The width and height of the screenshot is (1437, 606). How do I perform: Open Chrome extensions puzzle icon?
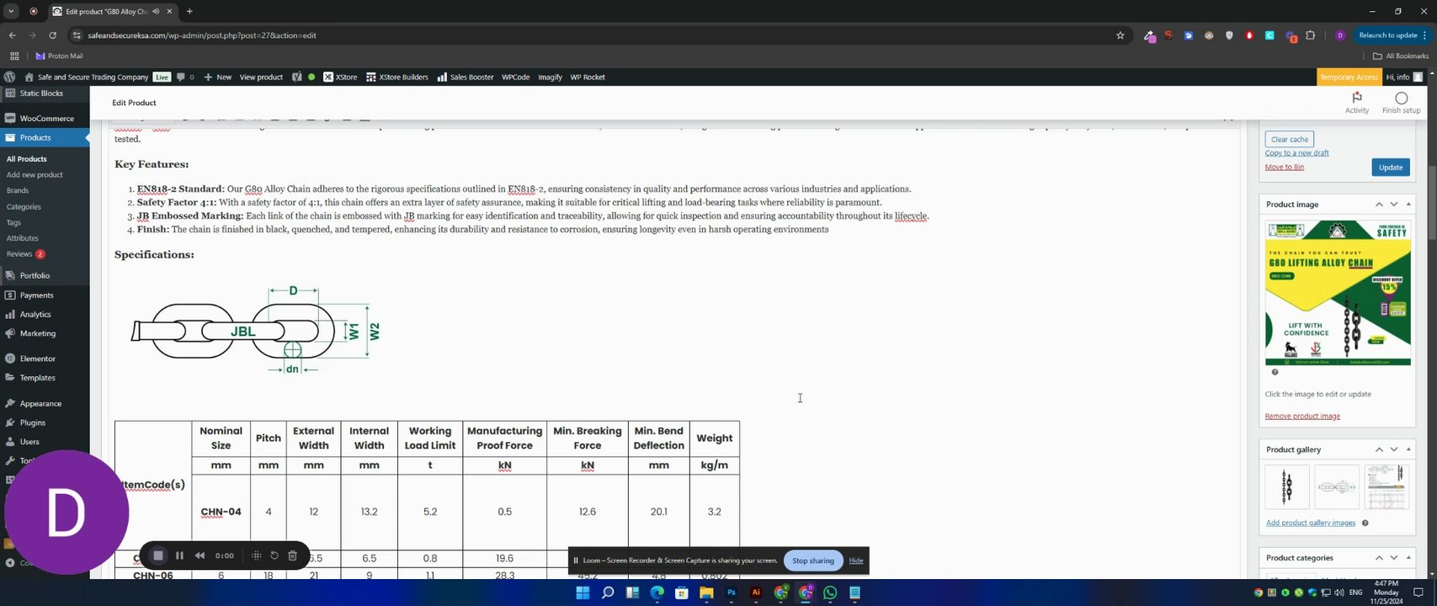pyautogui.click(x=1310, y=35)
